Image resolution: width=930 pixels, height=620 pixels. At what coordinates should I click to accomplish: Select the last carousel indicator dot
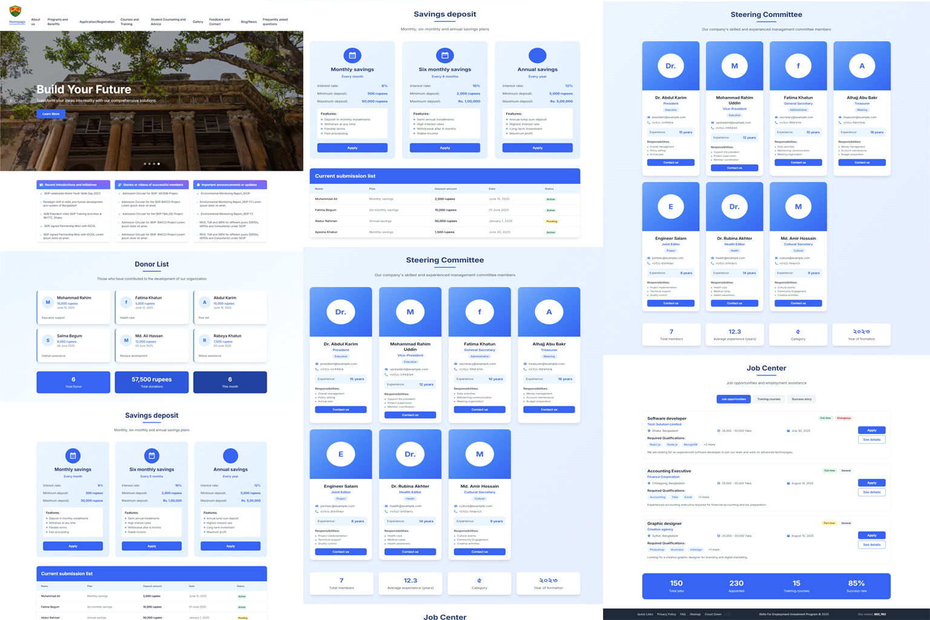tap(159, 163)
